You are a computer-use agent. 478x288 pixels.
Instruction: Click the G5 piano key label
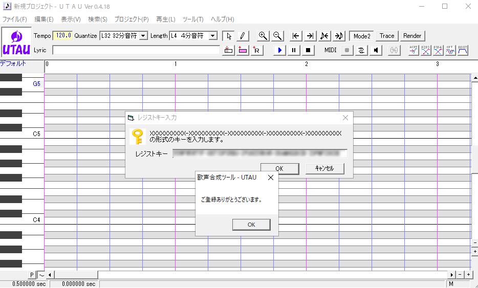coord(36,84)
